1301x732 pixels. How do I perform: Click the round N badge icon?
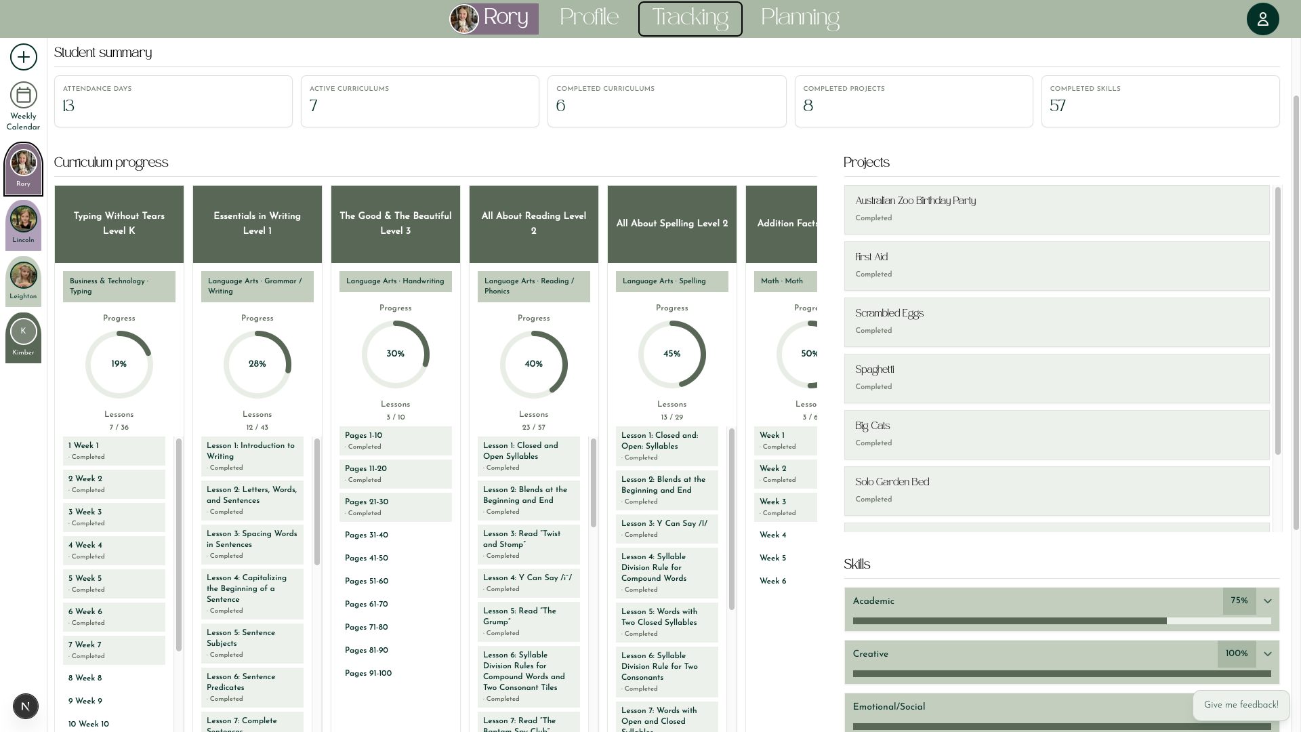click(26, 706)
